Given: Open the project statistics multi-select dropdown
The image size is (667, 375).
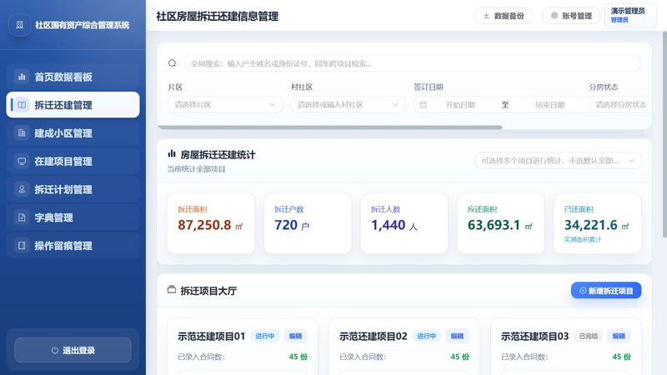Looking at the screenshot, I should 558,161.
